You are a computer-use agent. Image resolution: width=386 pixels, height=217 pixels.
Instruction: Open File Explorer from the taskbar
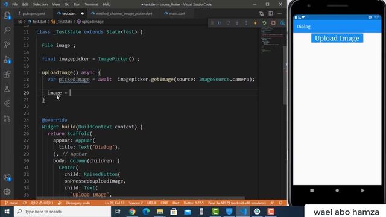click(160, 212)
